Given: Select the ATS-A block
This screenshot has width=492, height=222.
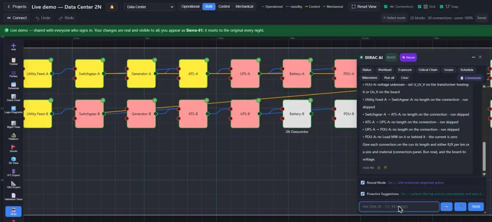Looking at the screenshot, I should coord(193,74).
